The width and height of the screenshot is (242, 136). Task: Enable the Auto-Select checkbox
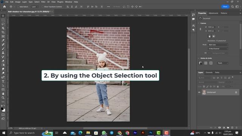pos(18,7)
